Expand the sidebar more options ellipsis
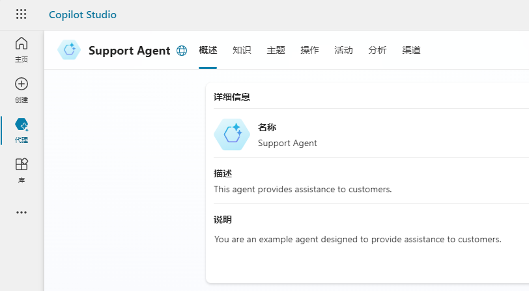Image resolution: width=529 pixels, height=291 pixels. pos(21,212)
